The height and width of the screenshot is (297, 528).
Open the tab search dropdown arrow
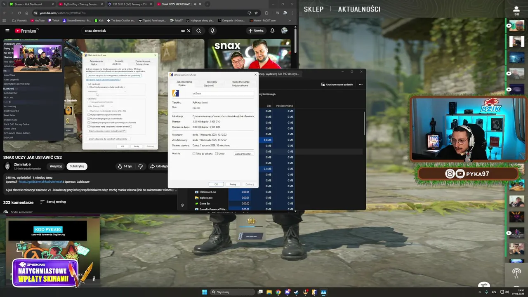[5, 4]
